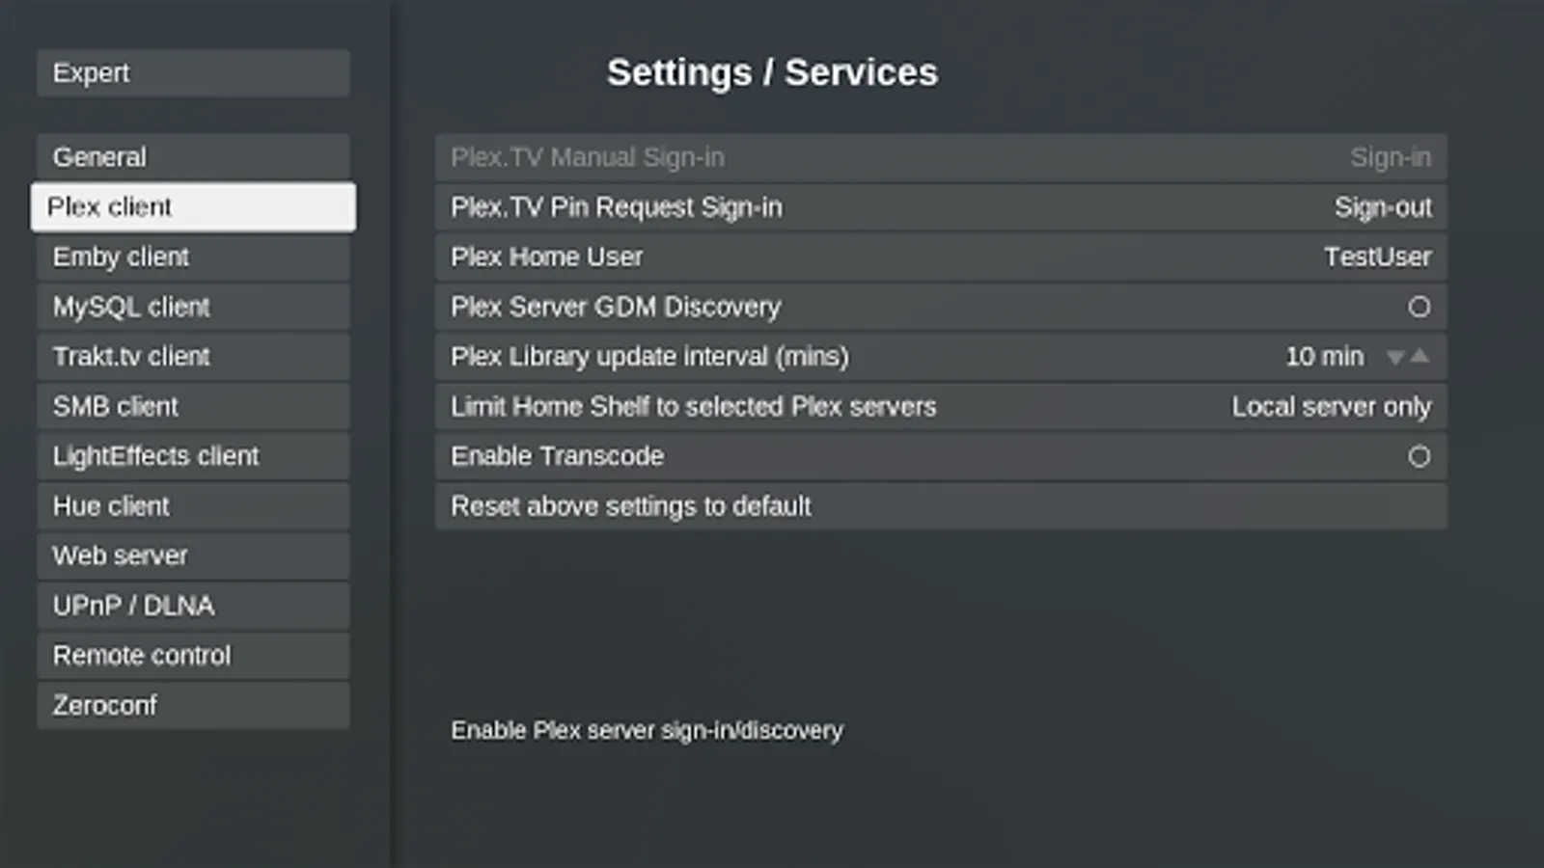Select the Zeroconf category
The height and width of the screenshot is (868, 1544).
pyautogui.click(x=193, y=706)
